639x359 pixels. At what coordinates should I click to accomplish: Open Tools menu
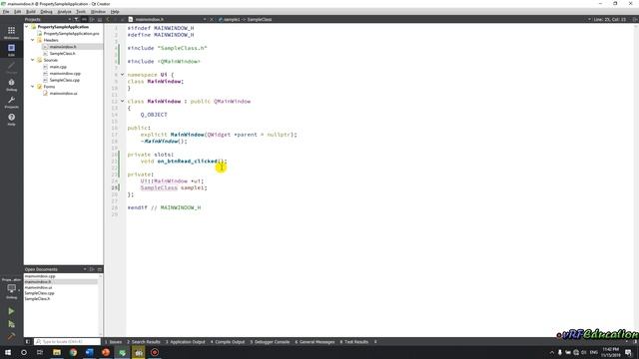(81, 12)
